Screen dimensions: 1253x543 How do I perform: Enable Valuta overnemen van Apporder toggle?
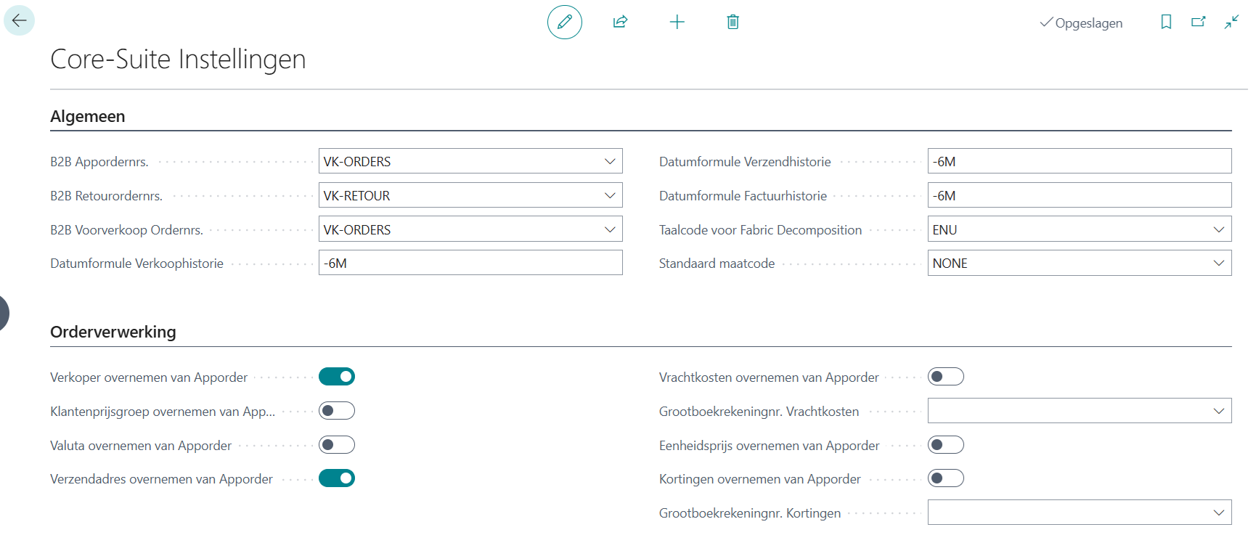pos(337,445)
